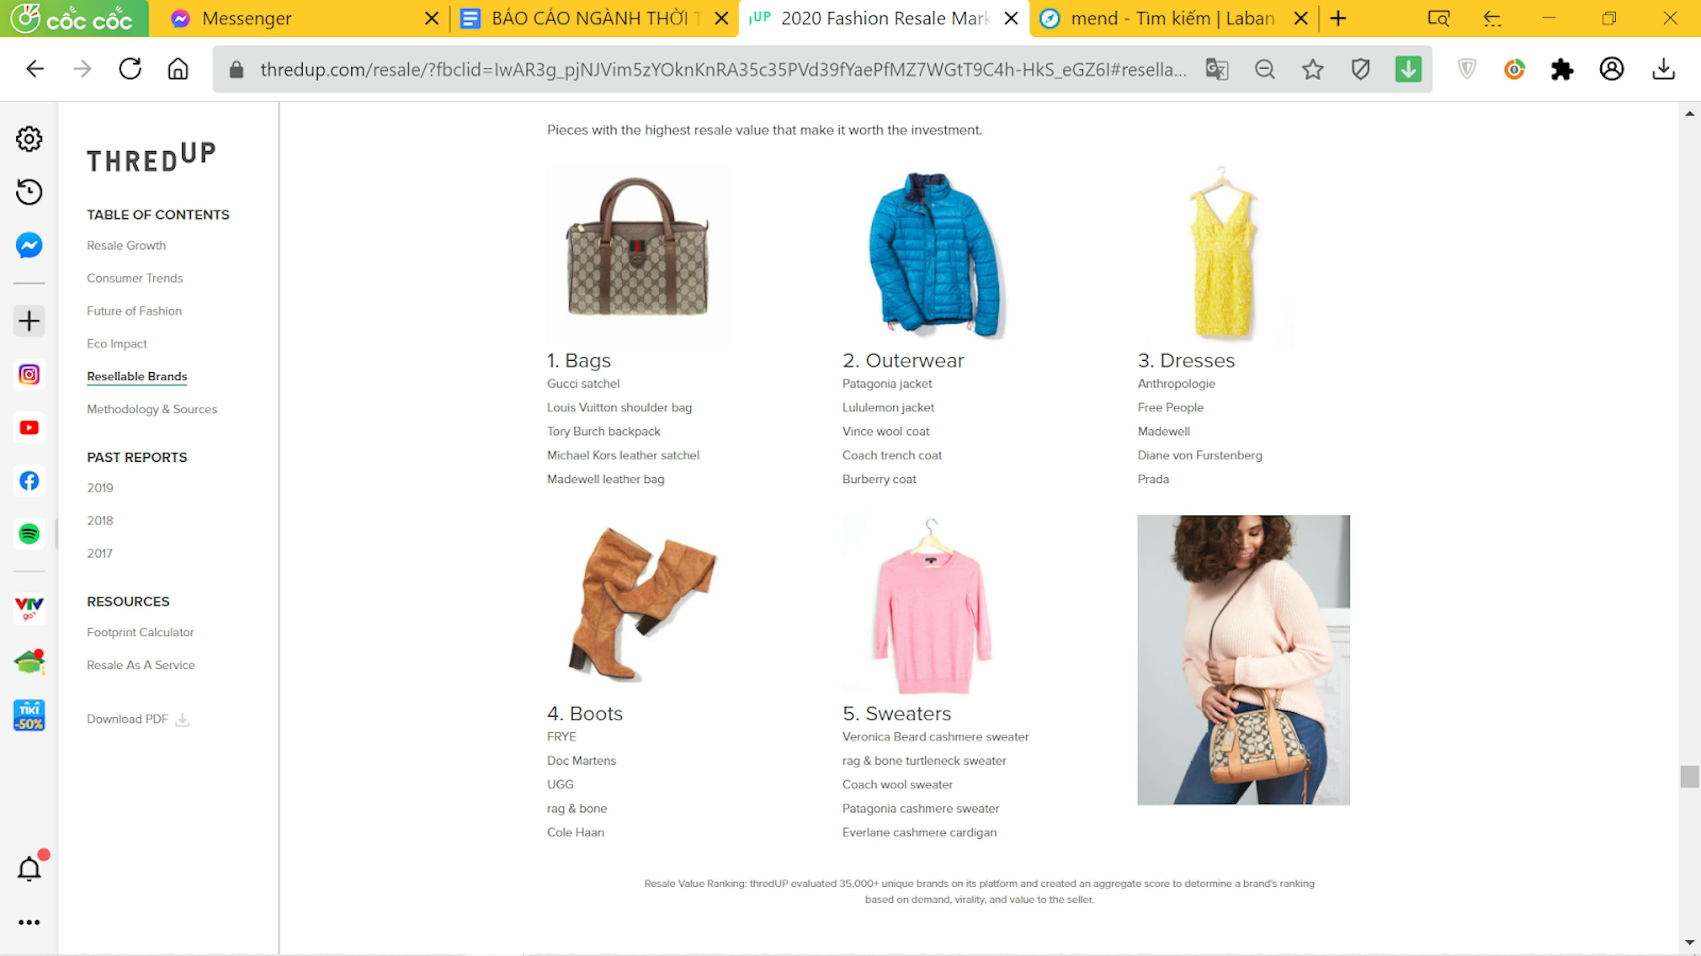
Task: Close the 2020 Fashion Resale Market tab
Action: [x=1011, y=19]
